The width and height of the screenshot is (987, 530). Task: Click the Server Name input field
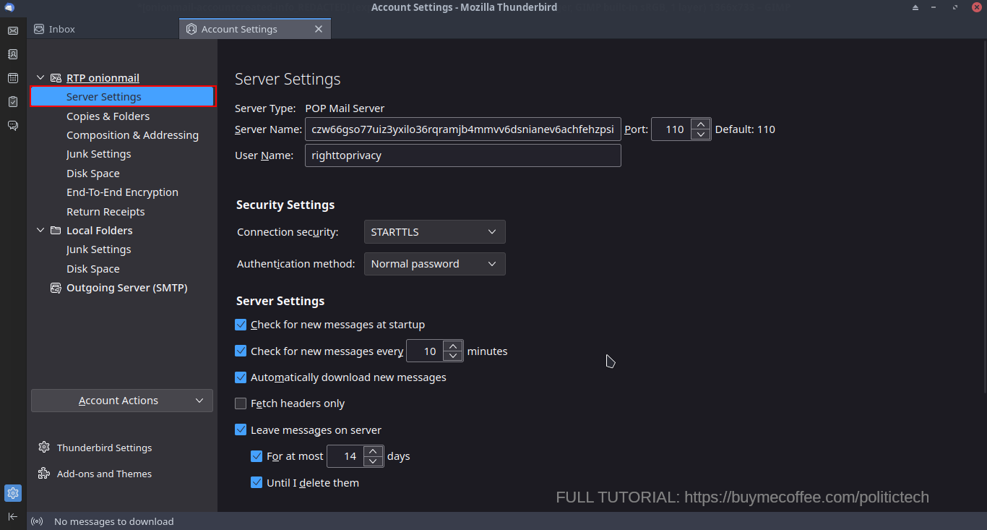click(463, 129)
